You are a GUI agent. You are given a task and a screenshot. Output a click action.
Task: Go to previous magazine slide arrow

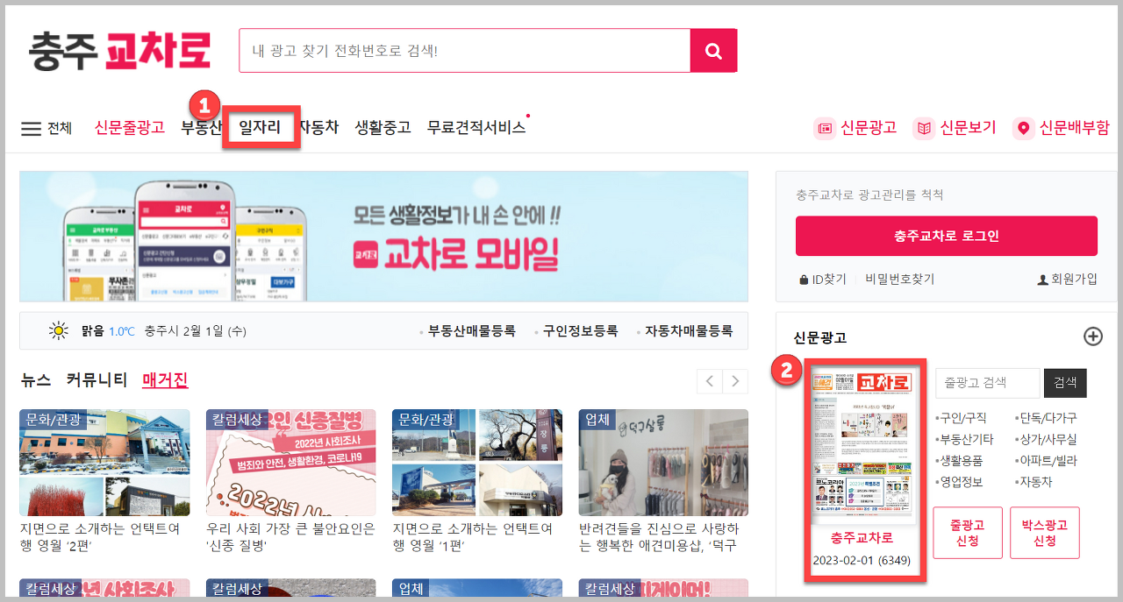(x=710, y=381)
